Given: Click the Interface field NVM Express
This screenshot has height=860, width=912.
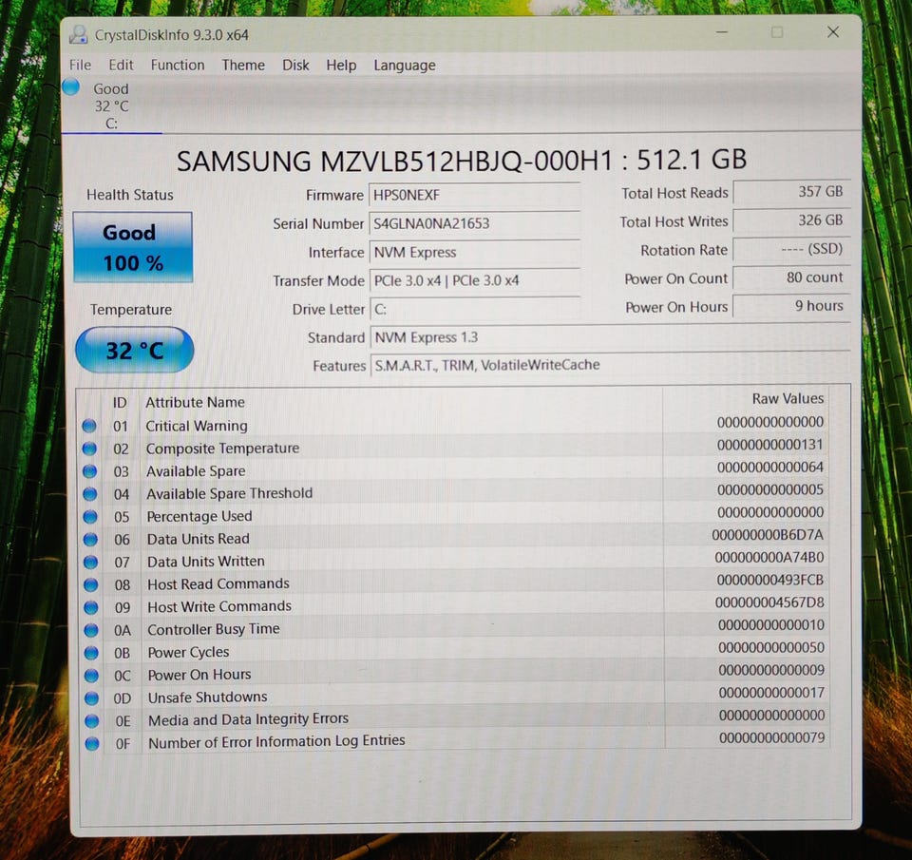Looking at the screenshot, I should (x=475, y=252).
